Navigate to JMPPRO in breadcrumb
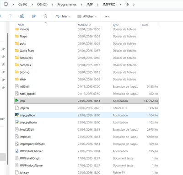Viewport: 183px width, 175px height. click(x=109, y=5)
